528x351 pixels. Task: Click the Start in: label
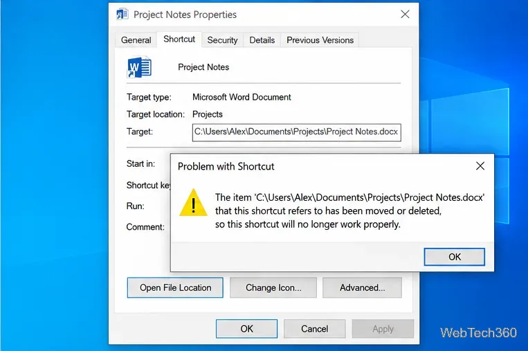(140, 163)
